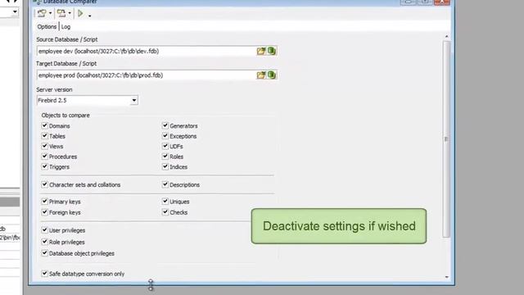
Task: Click the vertical scrollbar thumb
Action: click(x=446, y=138)
